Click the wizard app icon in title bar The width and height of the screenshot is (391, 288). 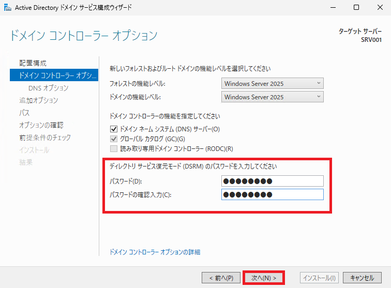coord(7,7)
